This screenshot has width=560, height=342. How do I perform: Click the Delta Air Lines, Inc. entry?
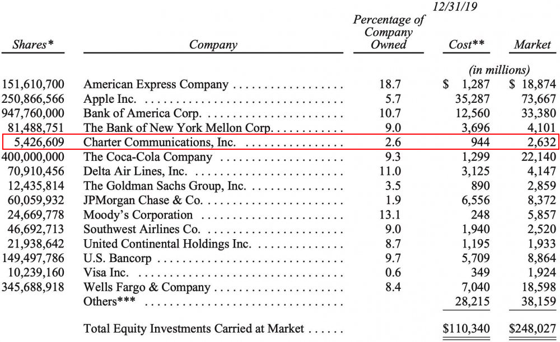[x=135, y=172]
